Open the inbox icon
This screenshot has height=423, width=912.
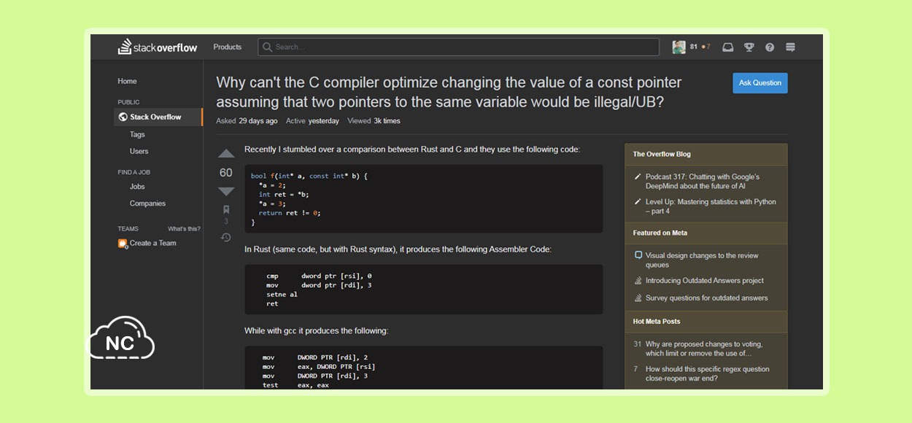727,47
